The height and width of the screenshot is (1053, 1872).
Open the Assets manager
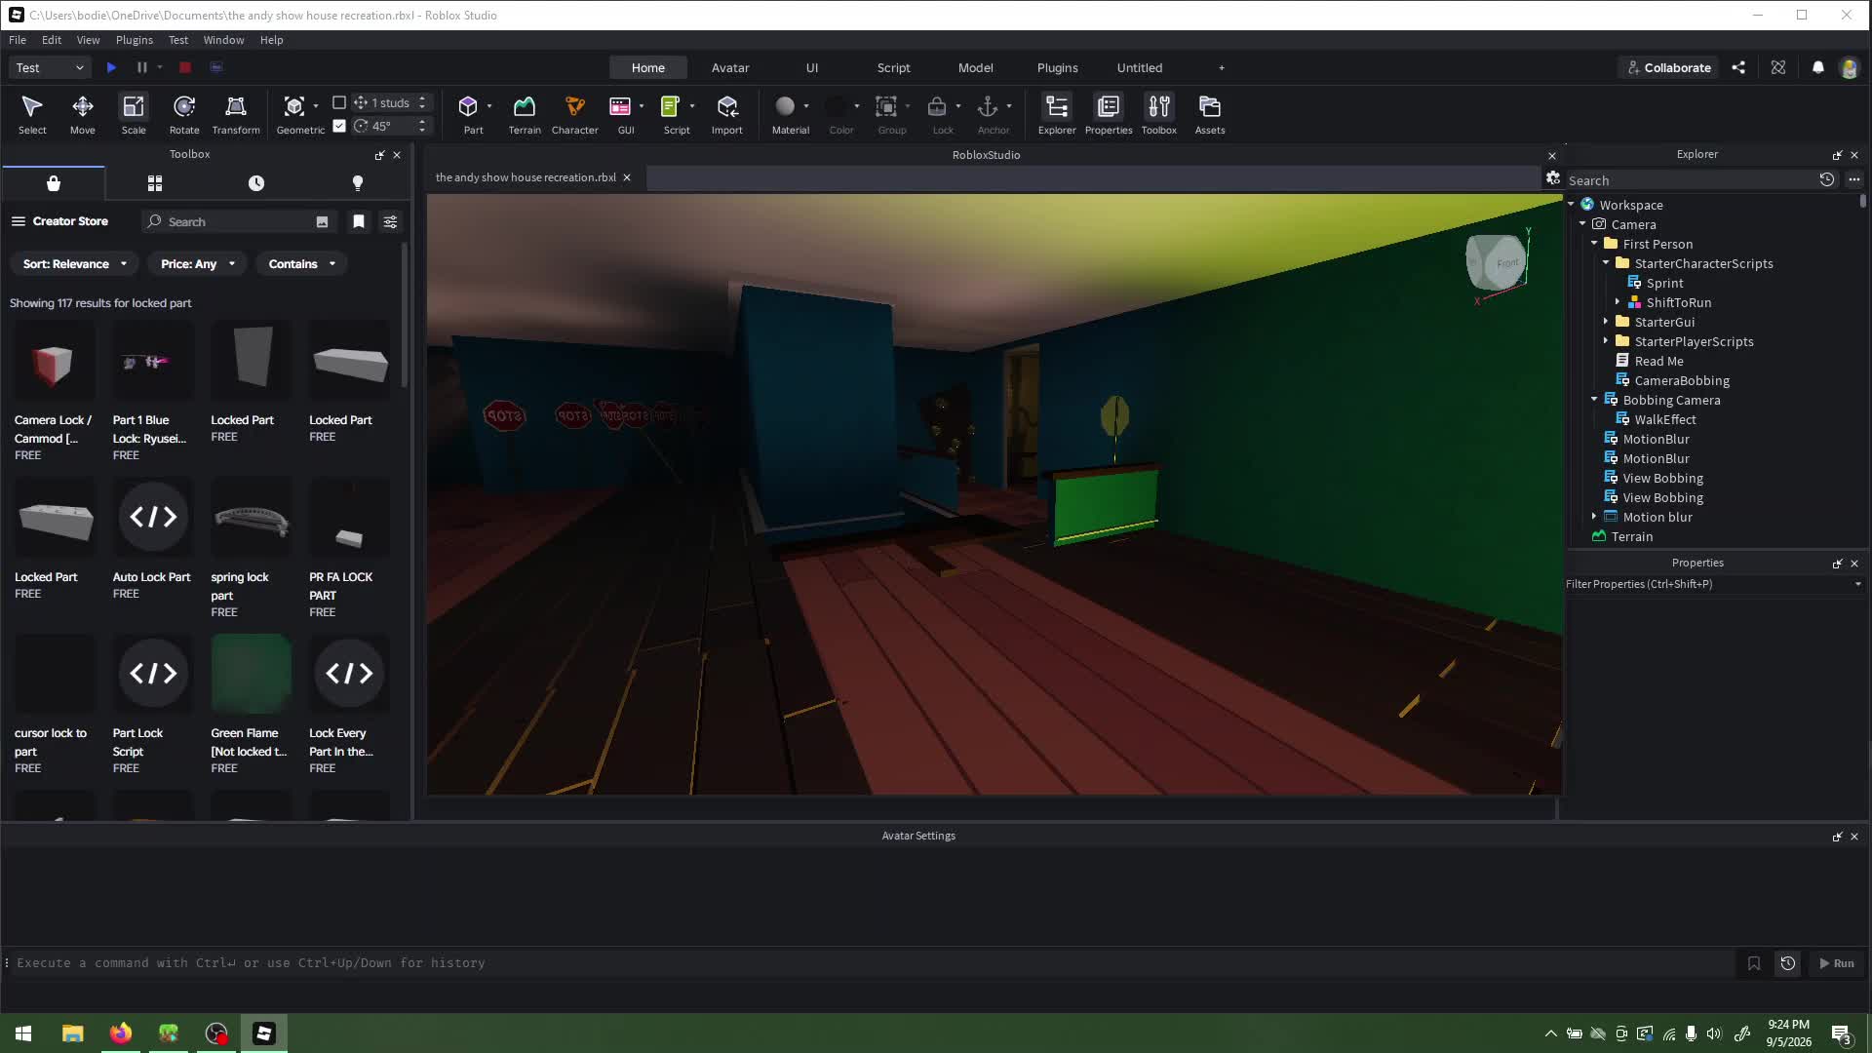1210,114
